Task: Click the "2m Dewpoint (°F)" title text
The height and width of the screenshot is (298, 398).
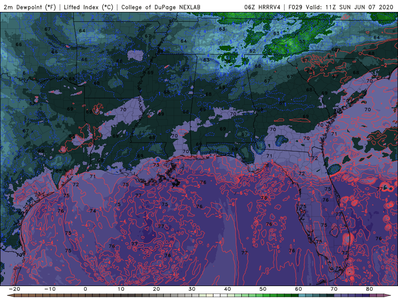Action: 30,7
